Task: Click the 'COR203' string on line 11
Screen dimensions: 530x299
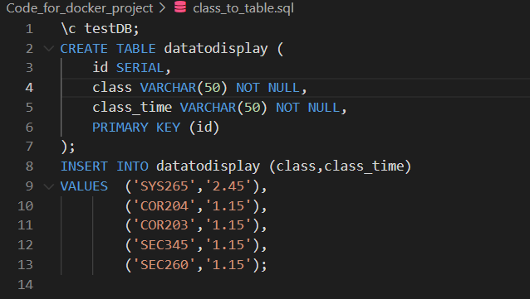Action: coord(164,225)
